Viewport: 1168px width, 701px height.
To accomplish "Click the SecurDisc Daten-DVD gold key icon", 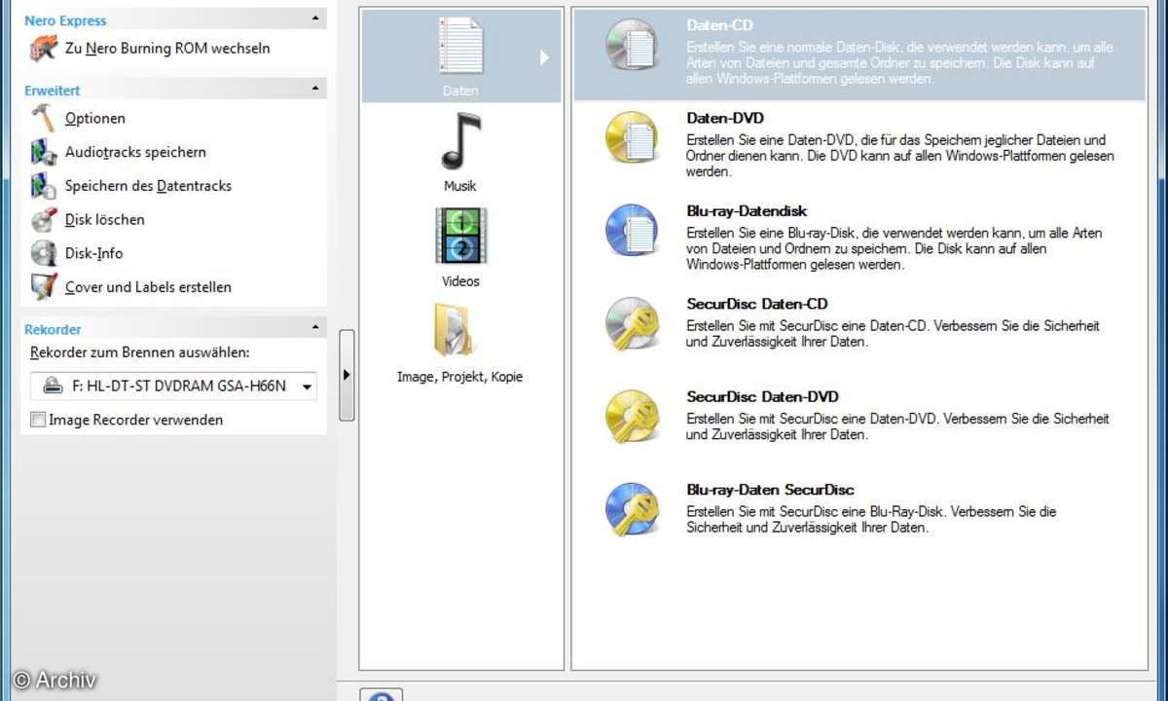I will coord(633,416).
